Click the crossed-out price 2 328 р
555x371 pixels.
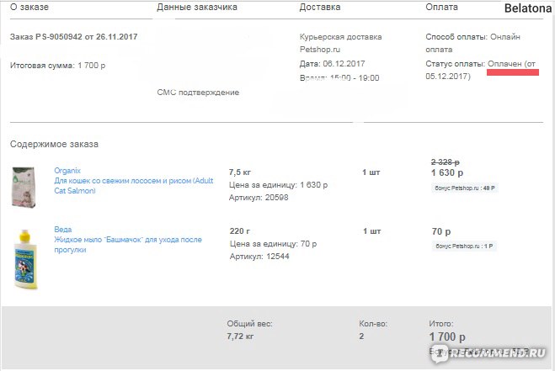pyautogui.click(x=445, y=162)
